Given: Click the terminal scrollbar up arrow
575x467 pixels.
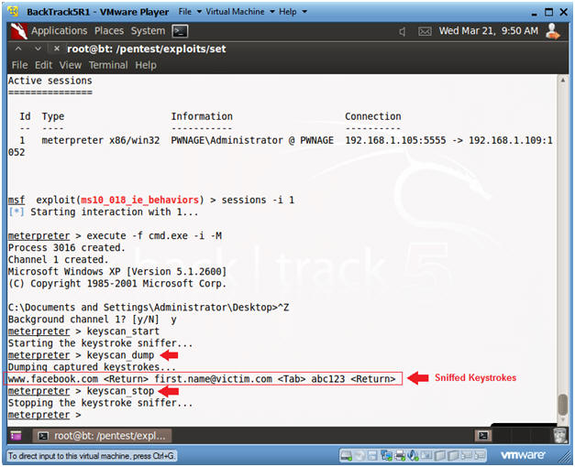Looking at the screenshot, I should (562, 80).
